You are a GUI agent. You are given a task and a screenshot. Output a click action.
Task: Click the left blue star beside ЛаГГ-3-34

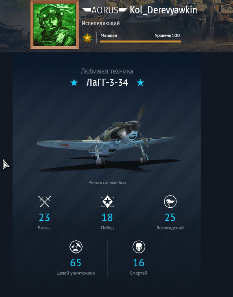pos(74,83)
